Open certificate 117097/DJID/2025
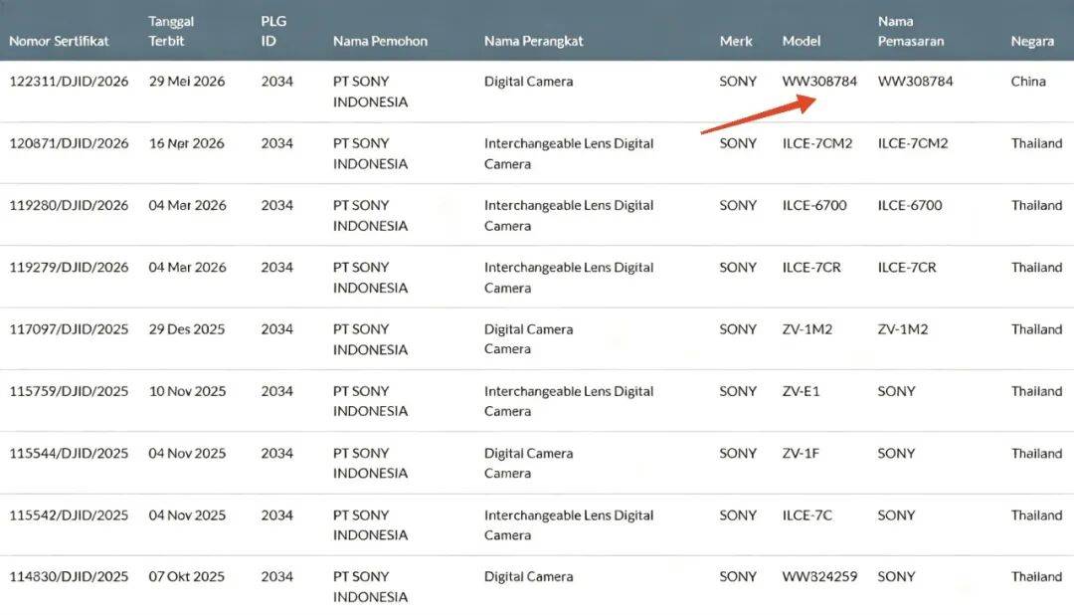Image resolution: width=1074 pixels, height=615 pixels. pos(69,329)
